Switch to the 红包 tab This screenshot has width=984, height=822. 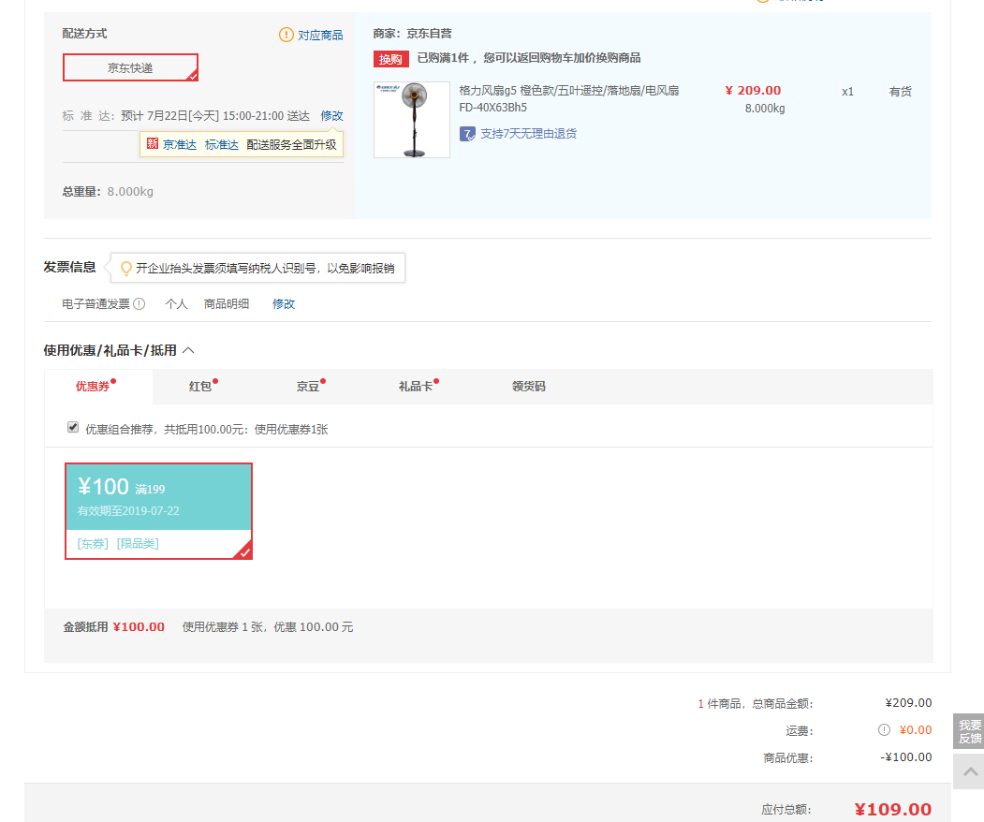(x=200, y=387)
